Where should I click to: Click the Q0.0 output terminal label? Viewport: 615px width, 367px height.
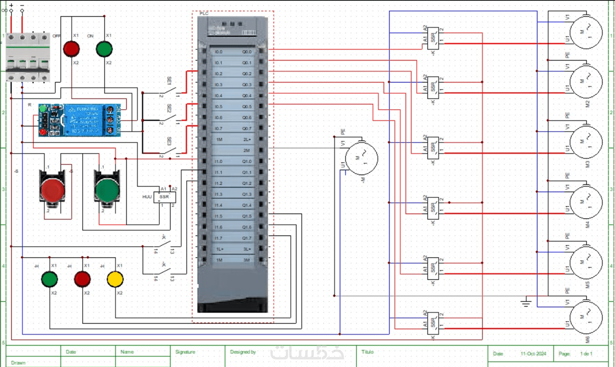[247, 52]
